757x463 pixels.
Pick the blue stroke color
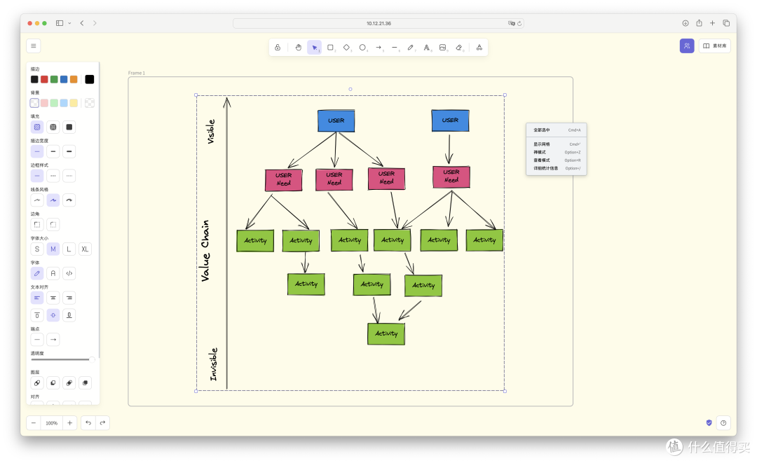click(64, 79)
